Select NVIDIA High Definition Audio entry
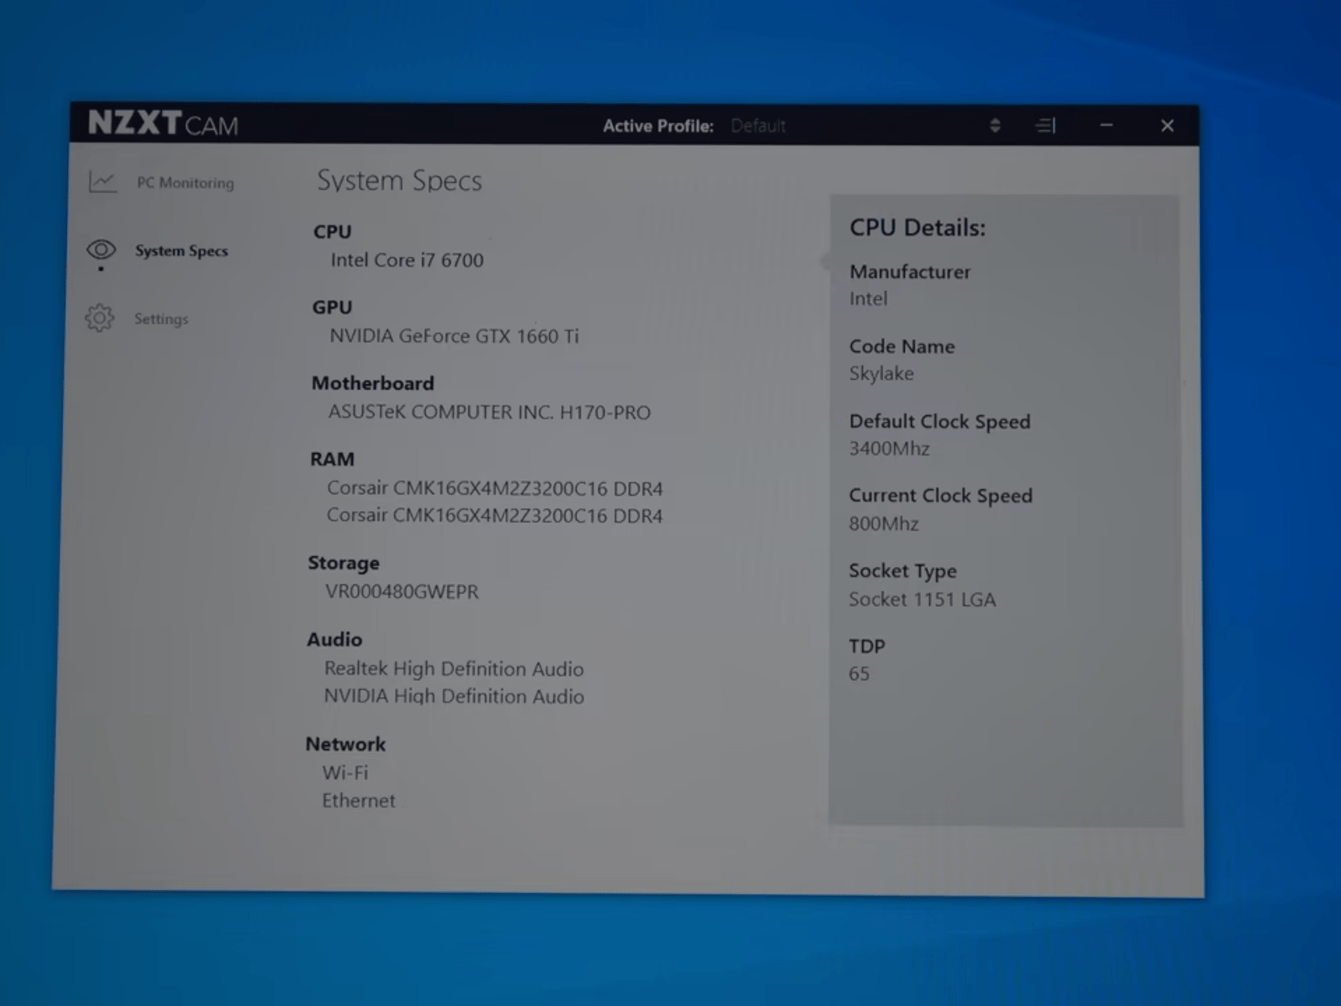This screenshot has height=1006, width=1341. click(454, 696)
